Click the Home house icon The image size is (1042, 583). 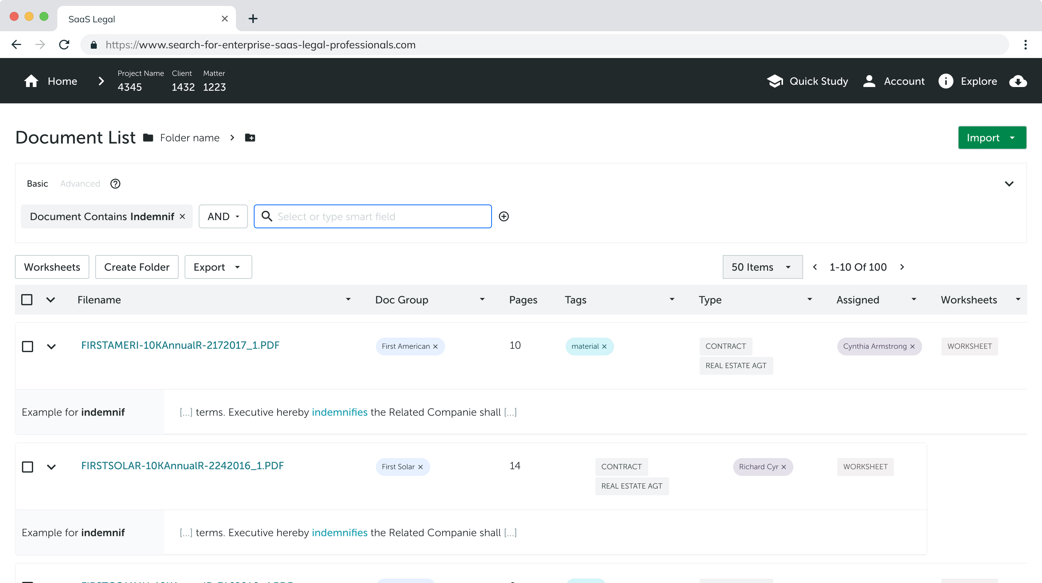[31, 81]
